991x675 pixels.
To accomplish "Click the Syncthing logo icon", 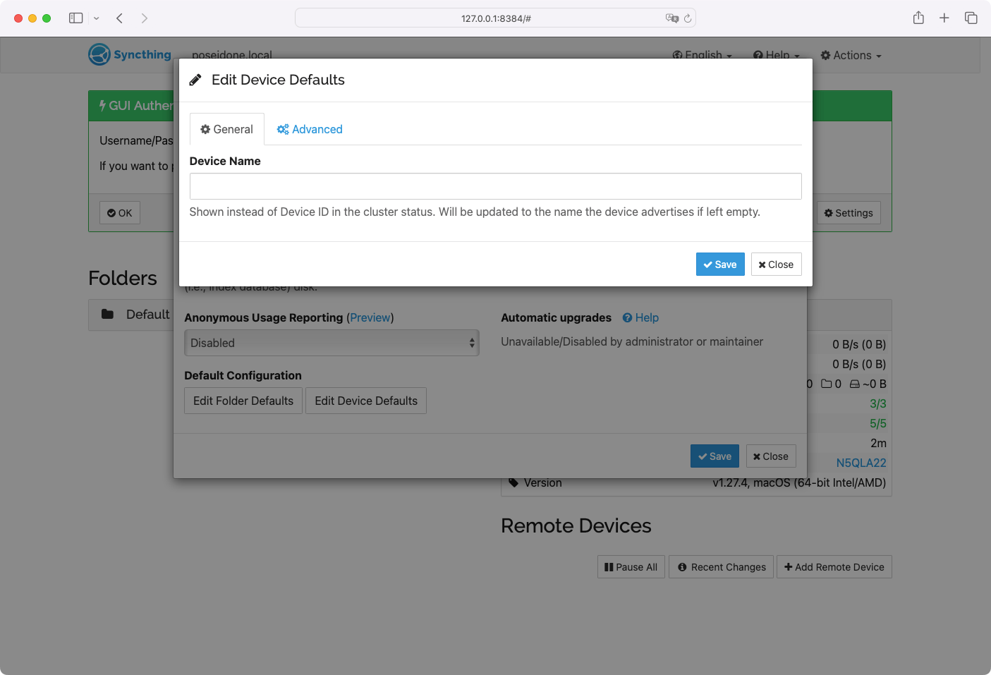I will point(99,54).
